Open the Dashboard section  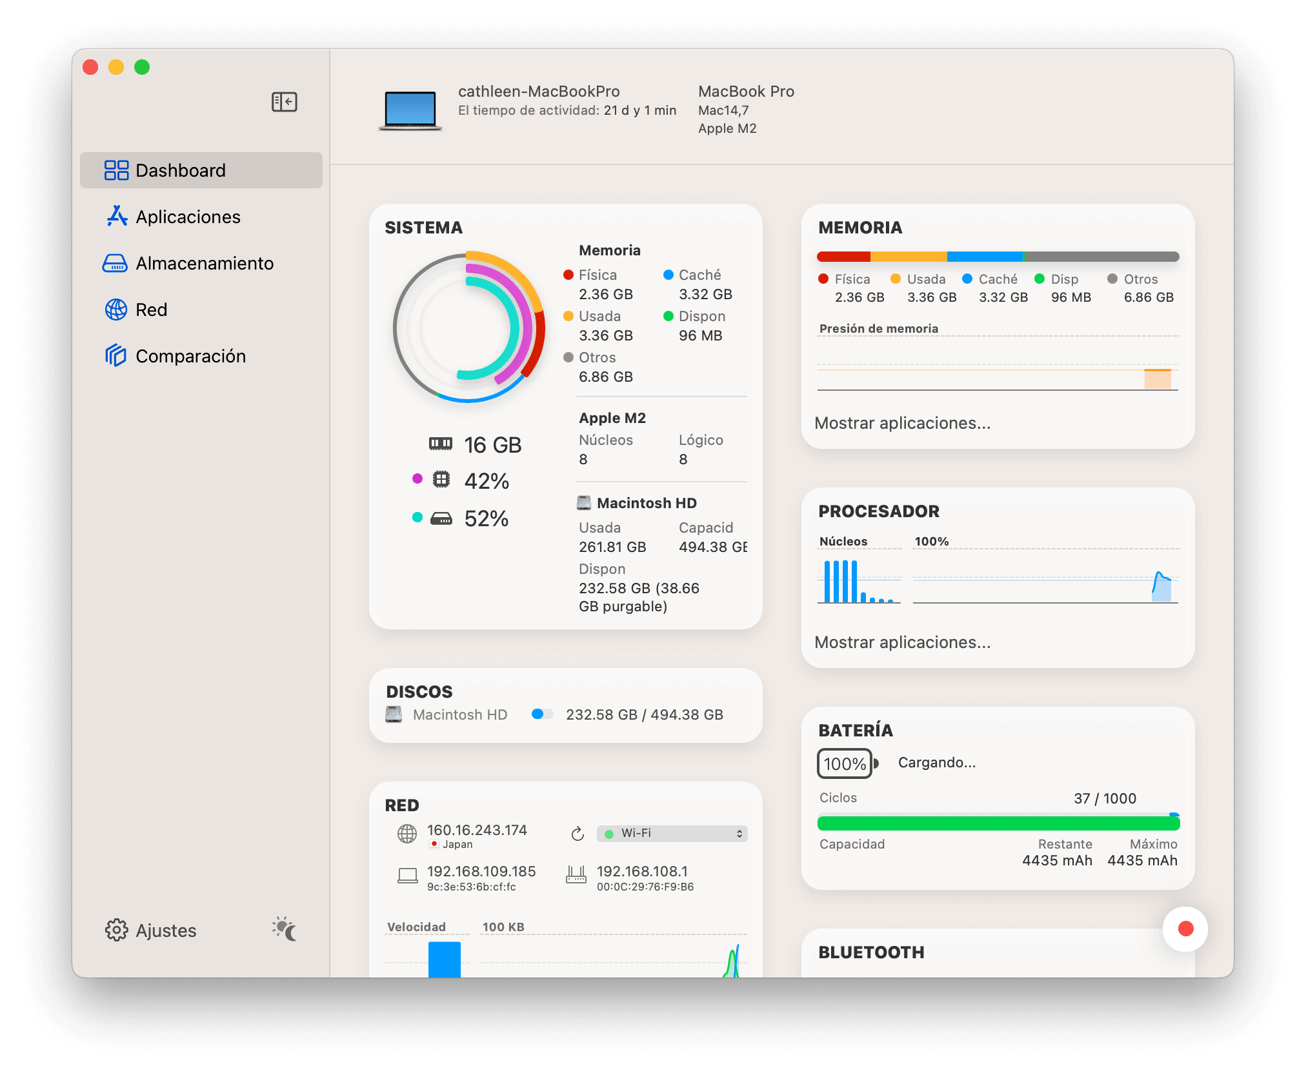(201, 170)
